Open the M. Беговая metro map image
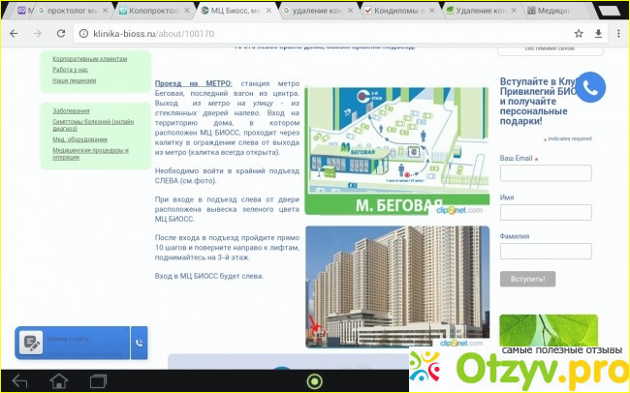The image size is (630, 393). coord(396,150)
